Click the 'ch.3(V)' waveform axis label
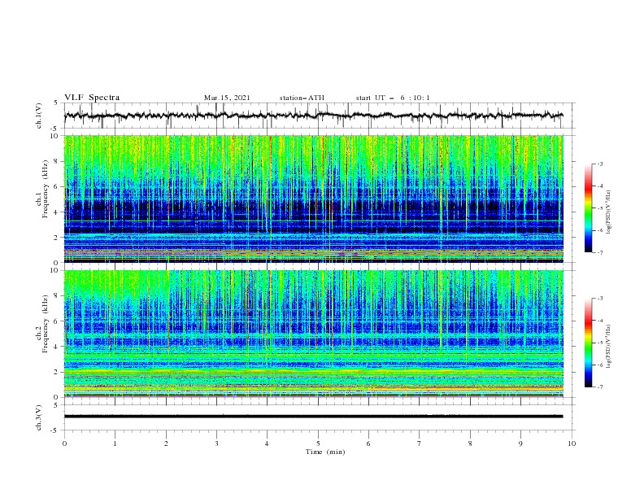644x498 pixels. tap(39, 417)
